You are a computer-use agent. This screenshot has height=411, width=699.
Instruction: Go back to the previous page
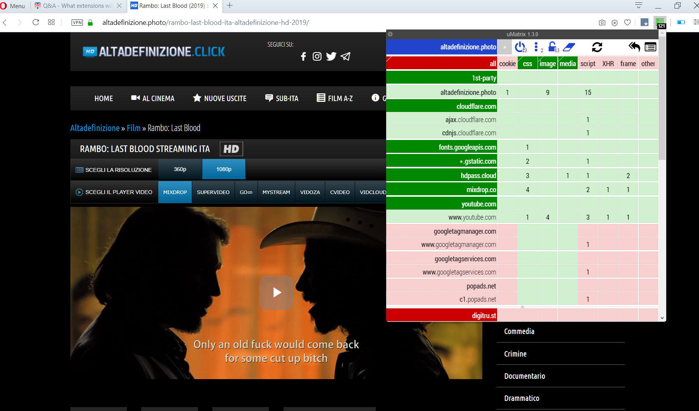(5, 23)
